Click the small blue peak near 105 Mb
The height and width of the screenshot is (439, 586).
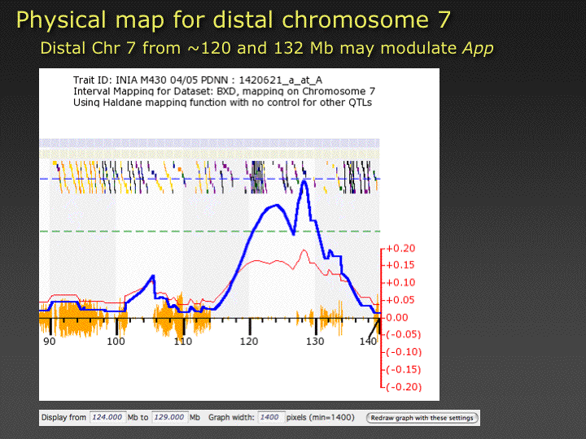coord(151,278)
